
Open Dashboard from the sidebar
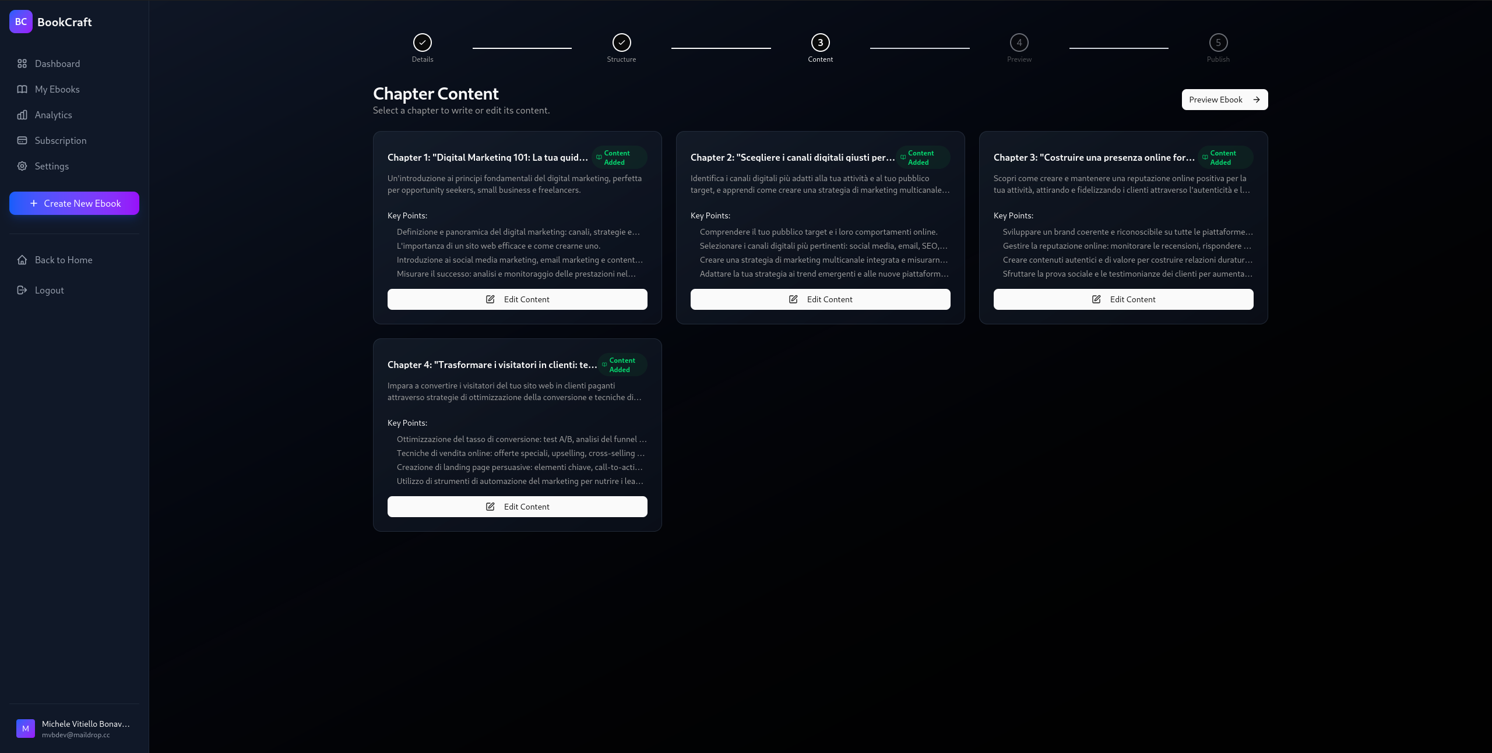point(57,63)
